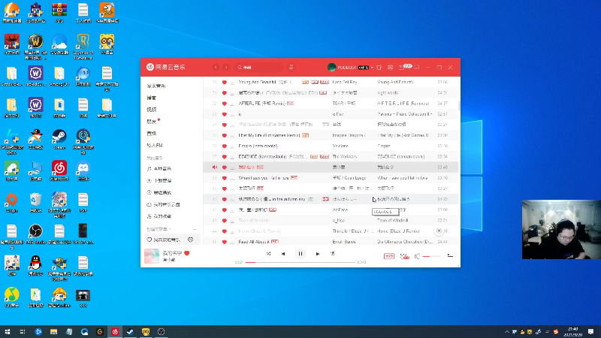Toggle shuffle play mode icon

coord(268,254)
